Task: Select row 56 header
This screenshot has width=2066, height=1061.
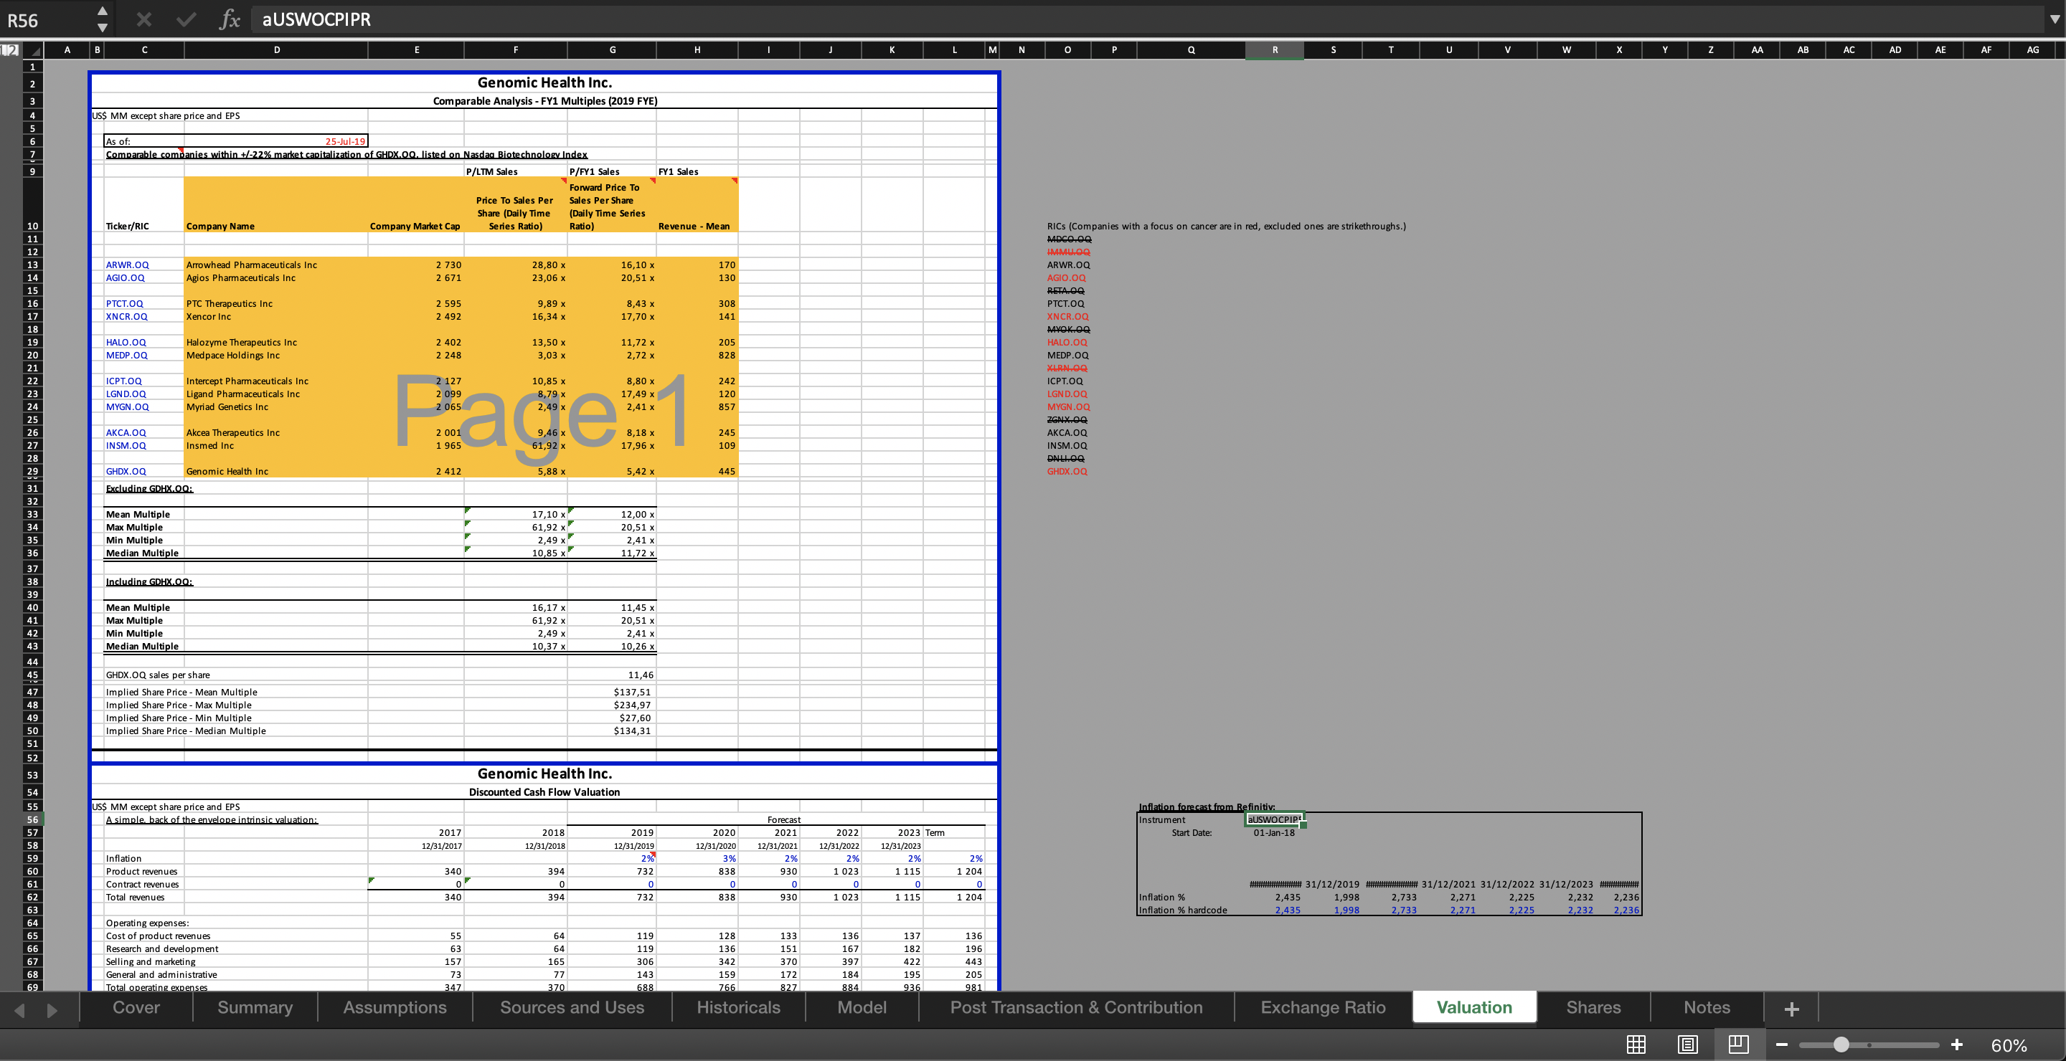Action: click(32, 820)
